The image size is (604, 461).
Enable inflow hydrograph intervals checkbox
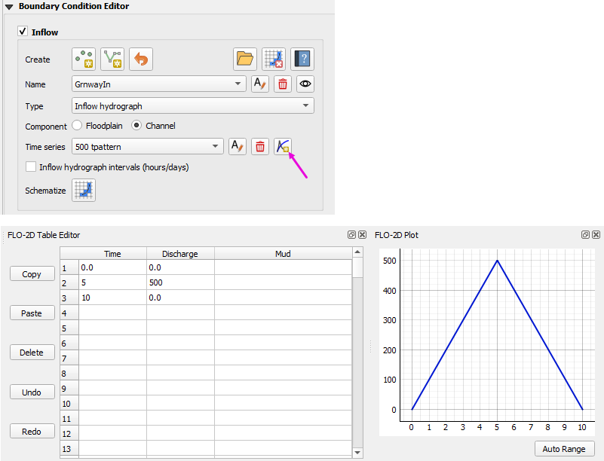coord(31,166)
